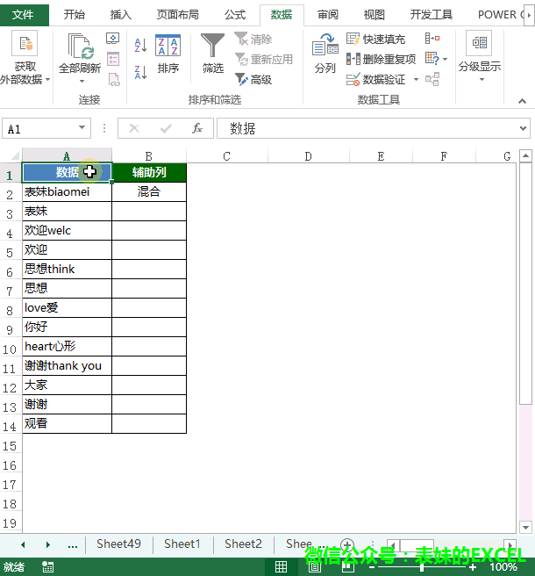Switch to the 开发工具 tab

[x=432, y=15]
